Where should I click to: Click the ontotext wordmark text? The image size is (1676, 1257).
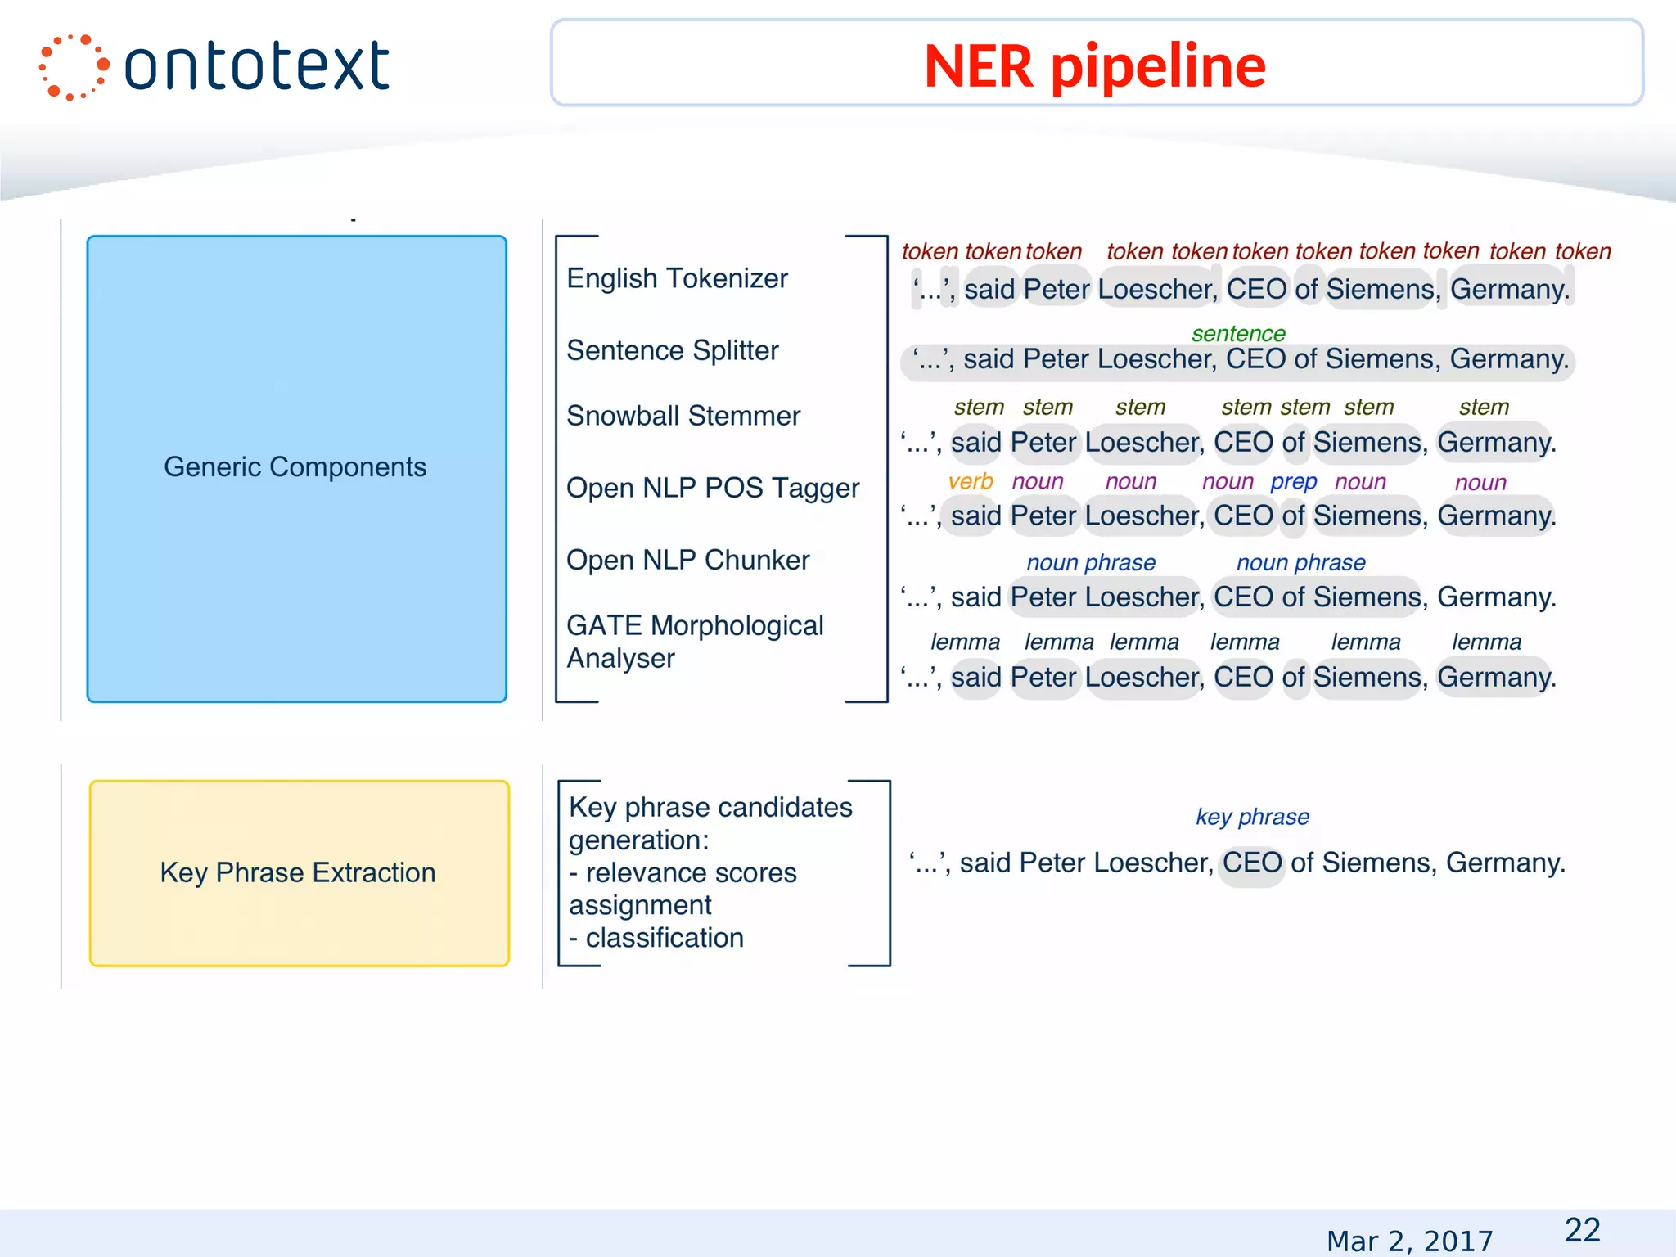click(256, 67)
